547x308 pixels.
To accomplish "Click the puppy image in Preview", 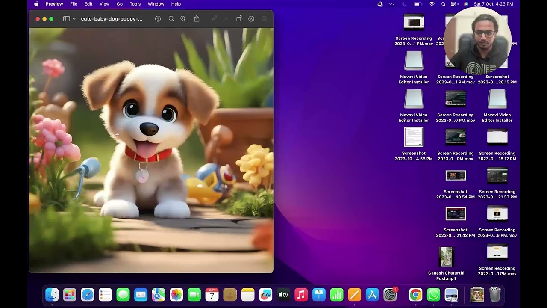I will click(151, 150).
